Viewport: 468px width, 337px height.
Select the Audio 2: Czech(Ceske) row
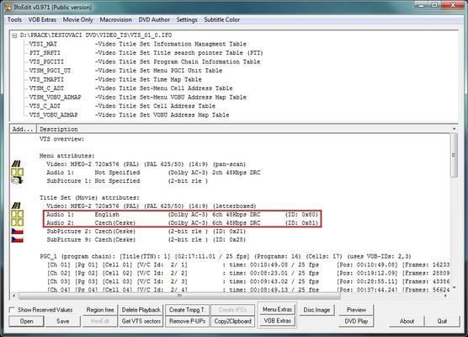[182, 223]
